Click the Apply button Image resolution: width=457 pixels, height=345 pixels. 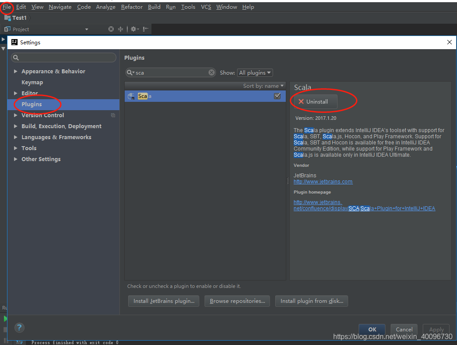pyautogui.click(x=436, y=330)
